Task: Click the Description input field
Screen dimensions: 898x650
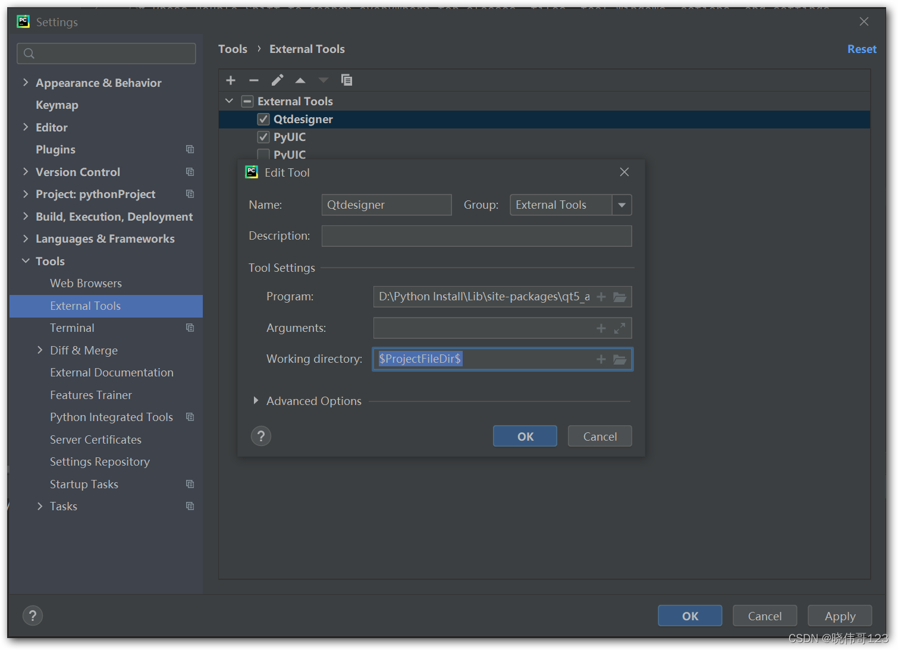Action: pyautogui.click(x=476, y=236)
